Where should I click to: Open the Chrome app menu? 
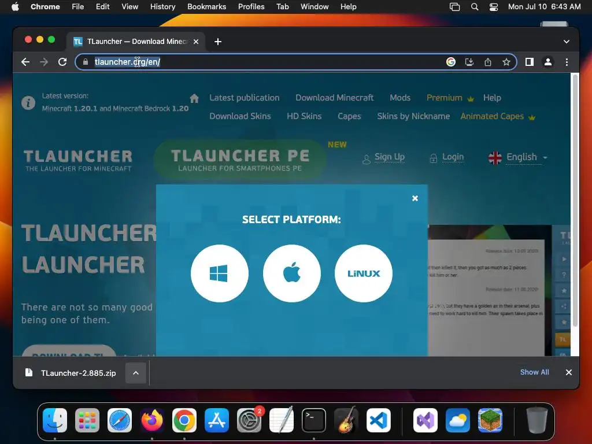click(45, 7)
